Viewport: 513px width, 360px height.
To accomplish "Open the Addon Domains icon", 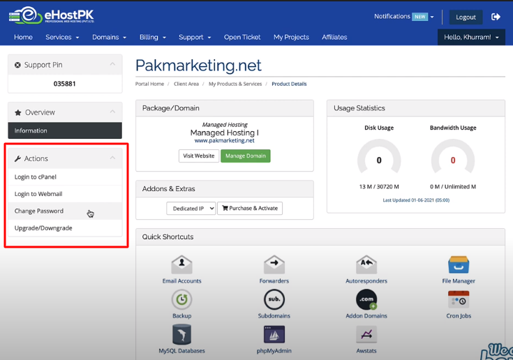I will 366,299.
